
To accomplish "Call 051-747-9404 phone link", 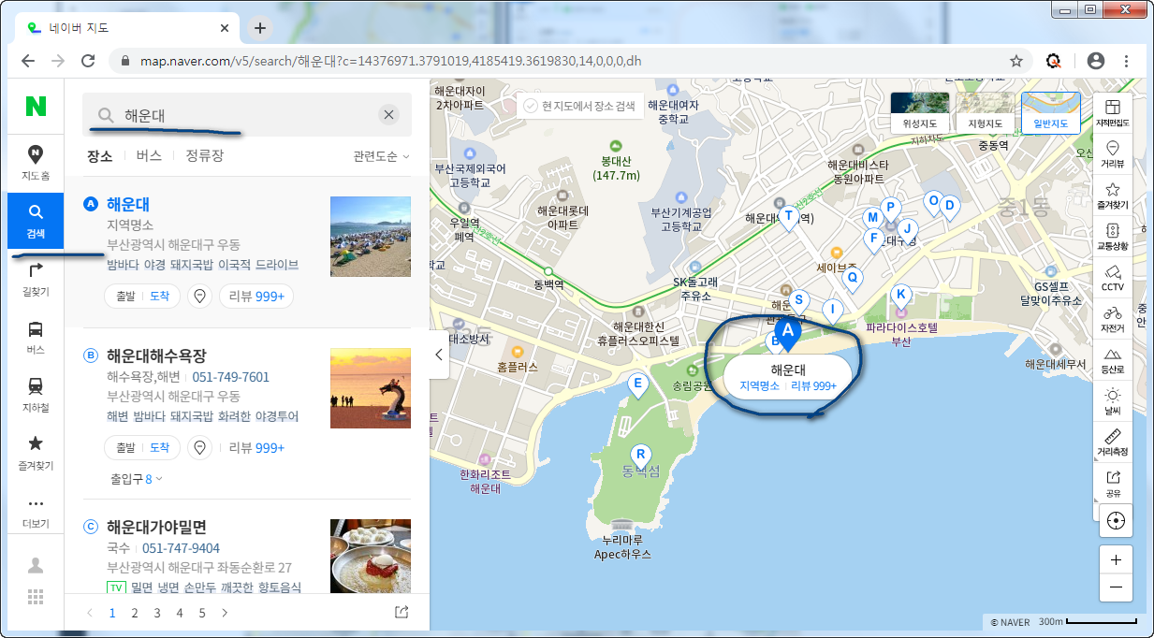I will (182, 548).
